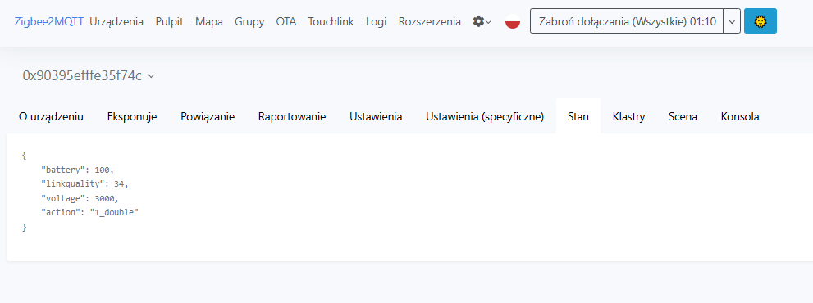
Task: Select the Raportowanie tab
Action: pos(292,116)
